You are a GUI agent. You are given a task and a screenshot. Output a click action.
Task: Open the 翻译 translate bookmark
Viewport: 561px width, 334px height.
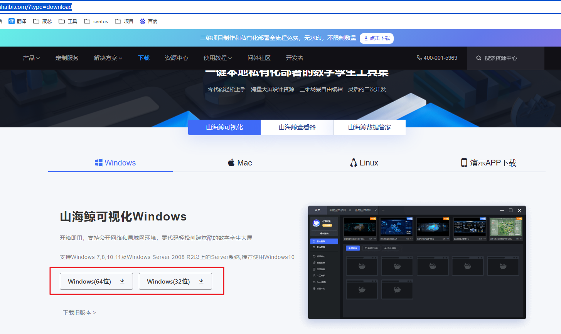click(17, 21)
